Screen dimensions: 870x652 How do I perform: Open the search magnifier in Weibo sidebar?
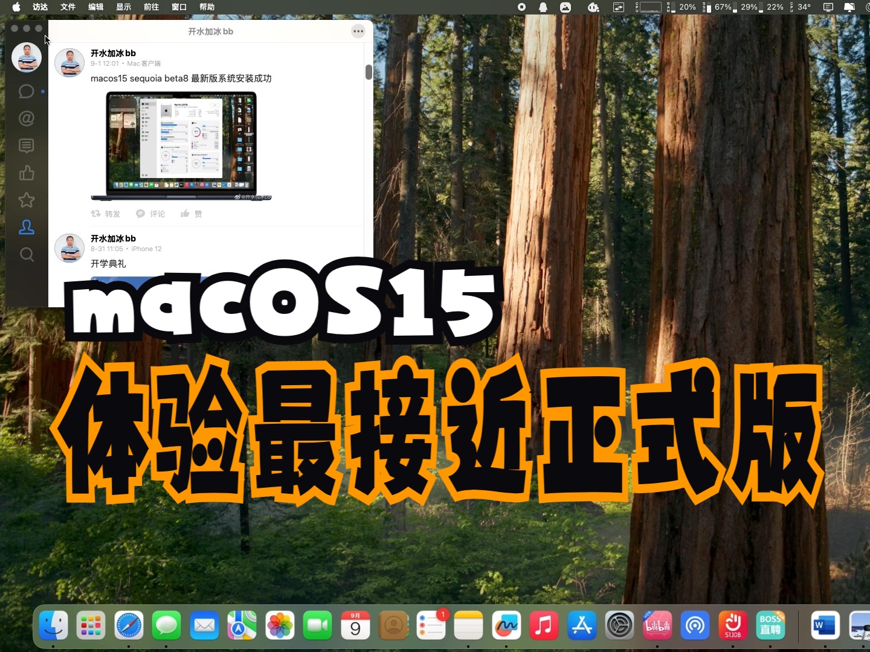click(x=26, y=254)
